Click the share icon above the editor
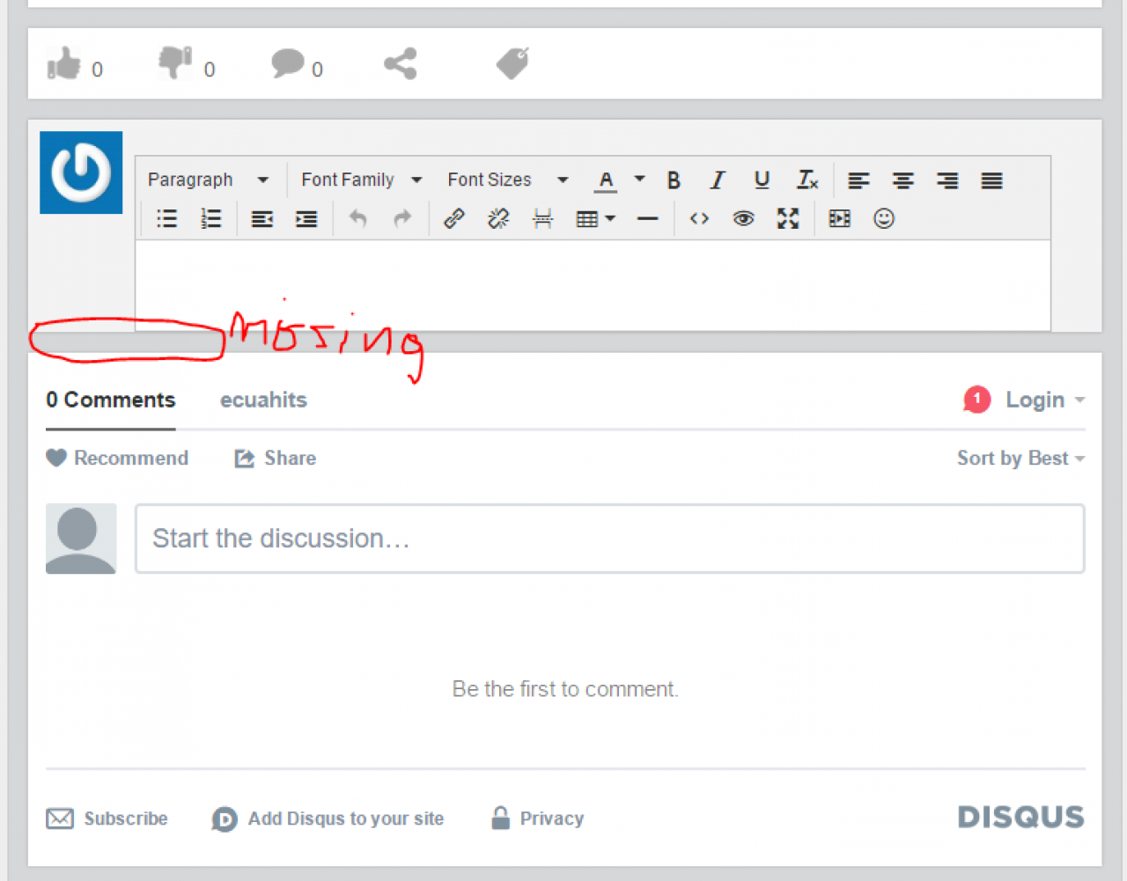The width and height of the screenshot is (1127, 881). tap(400, 63)
